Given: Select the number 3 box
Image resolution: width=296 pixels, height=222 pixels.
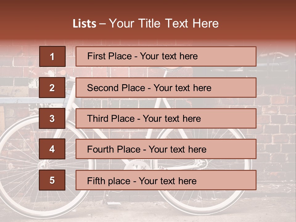Looking at the screenshot, I should (52, 118).
